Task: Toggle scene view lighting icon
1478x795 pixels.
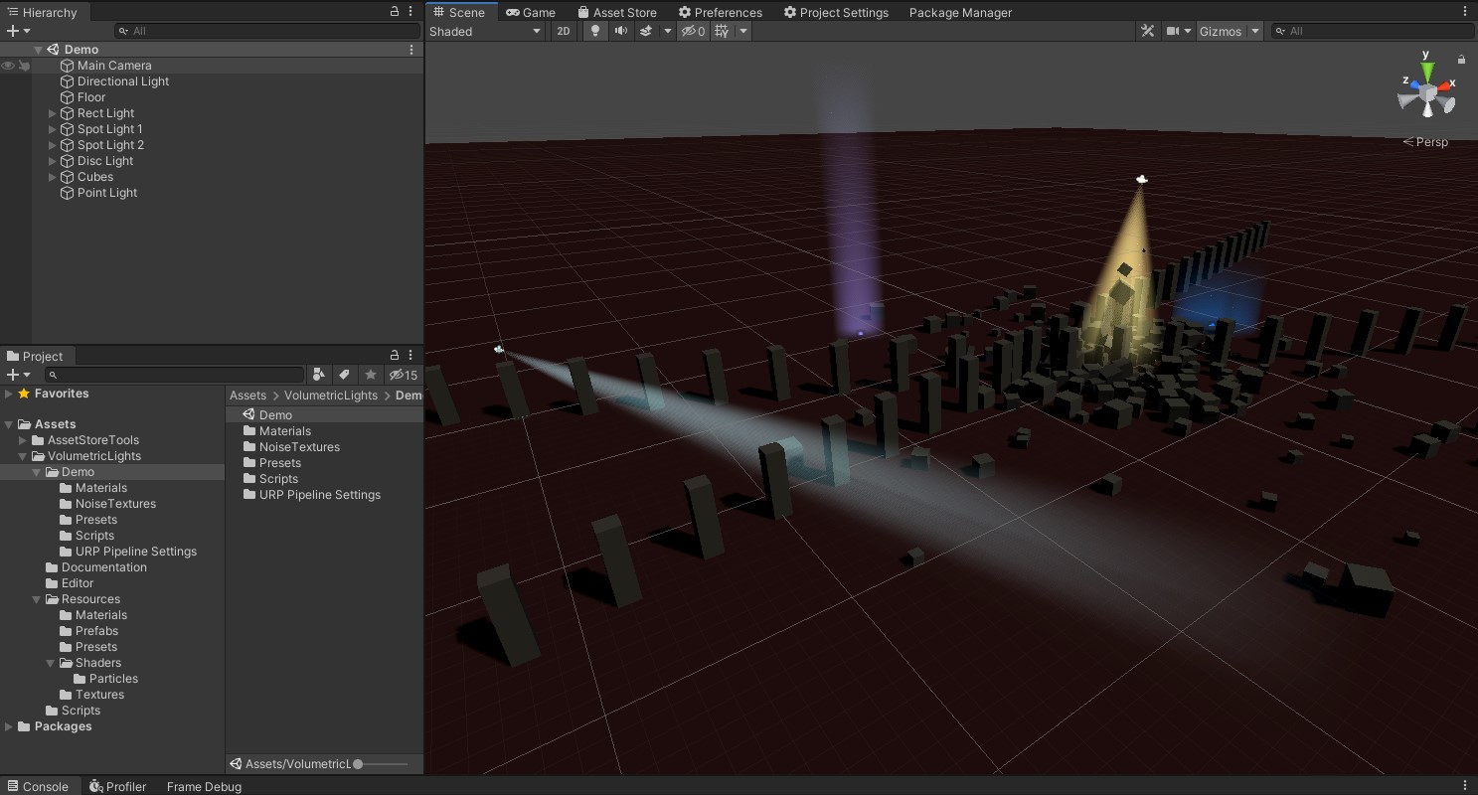Action: click(x=593, y=31)
